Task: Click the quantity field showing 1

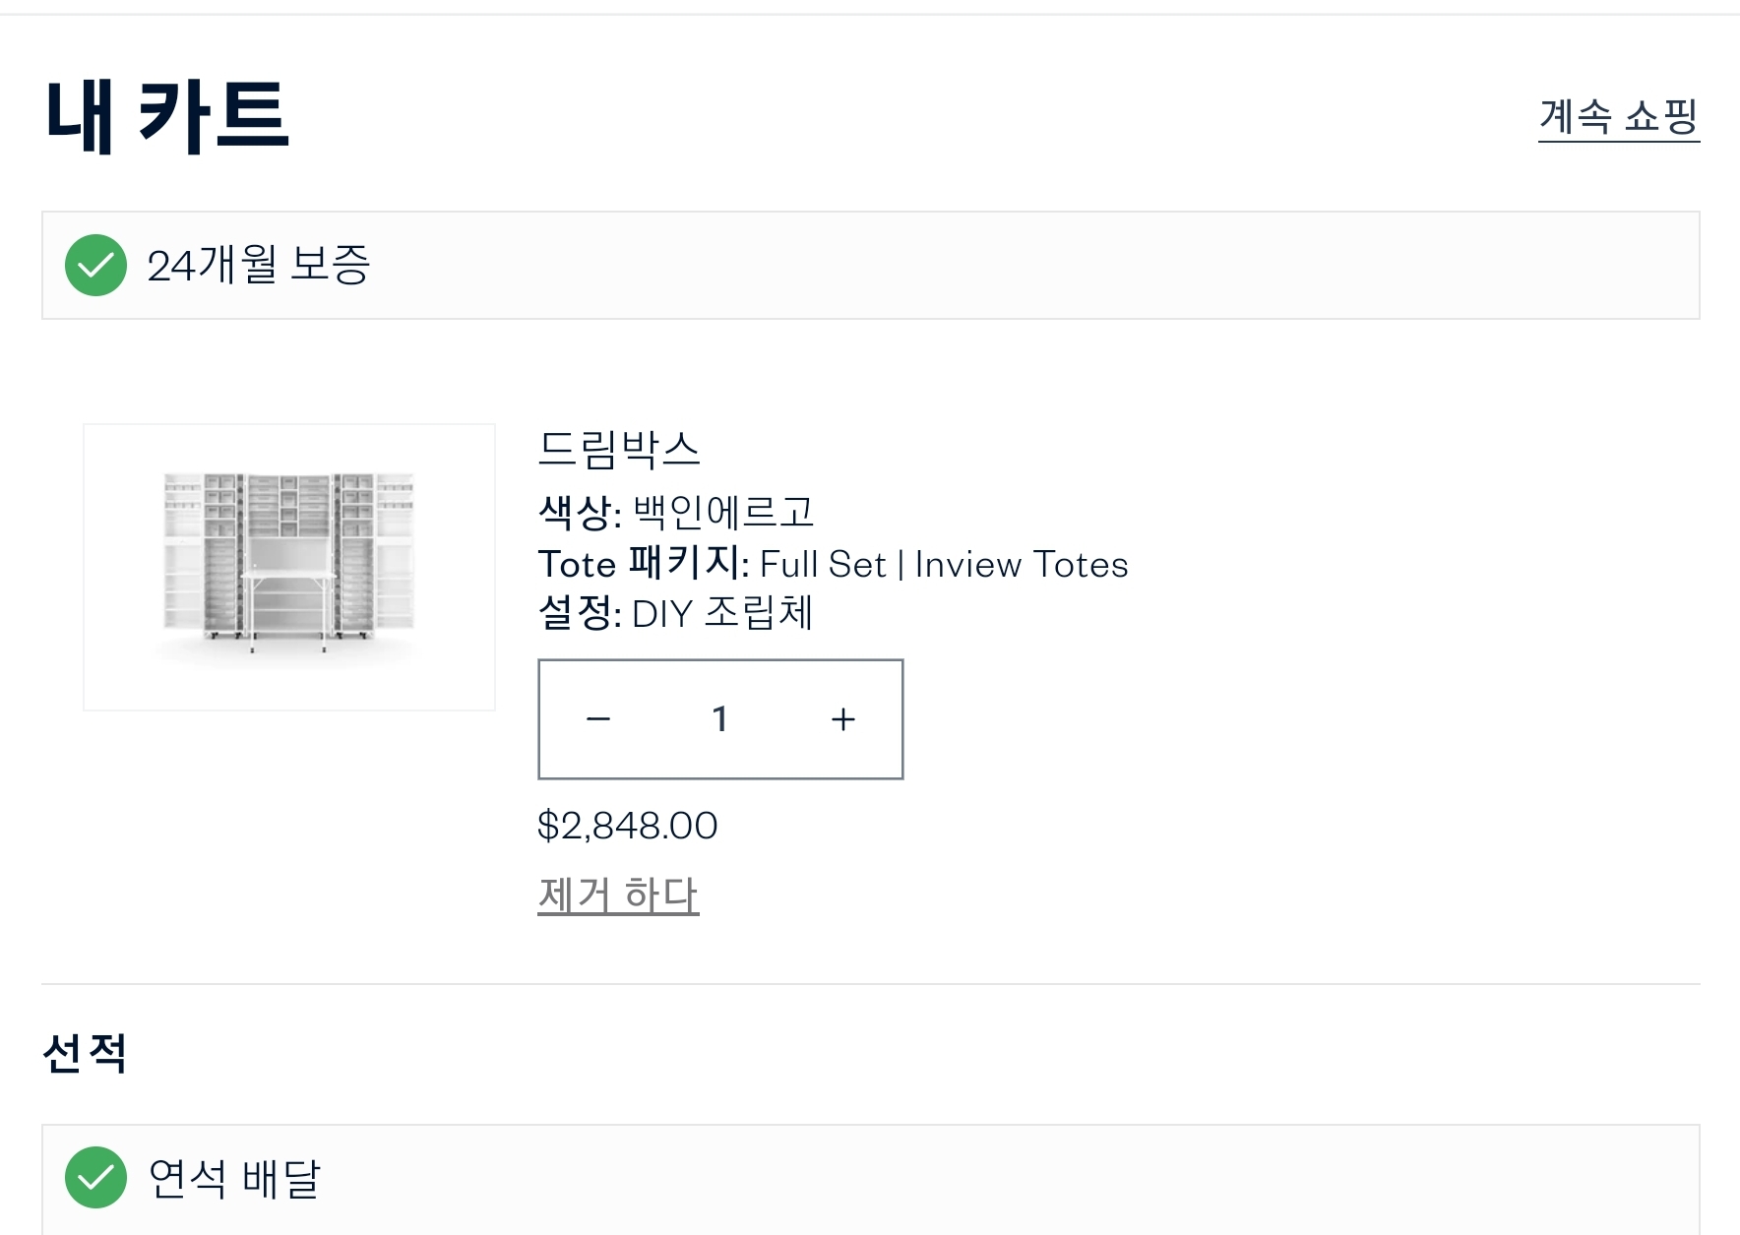Action: click(719, 719)
